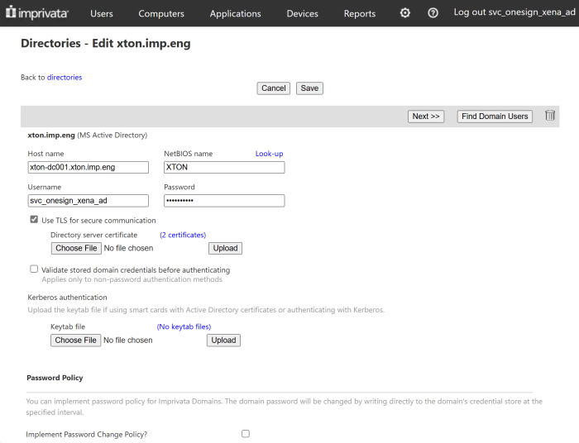This screenshot has width=579, height=443.
Task: Click Find Domain Users button
Action: click(x=495, y=117)
